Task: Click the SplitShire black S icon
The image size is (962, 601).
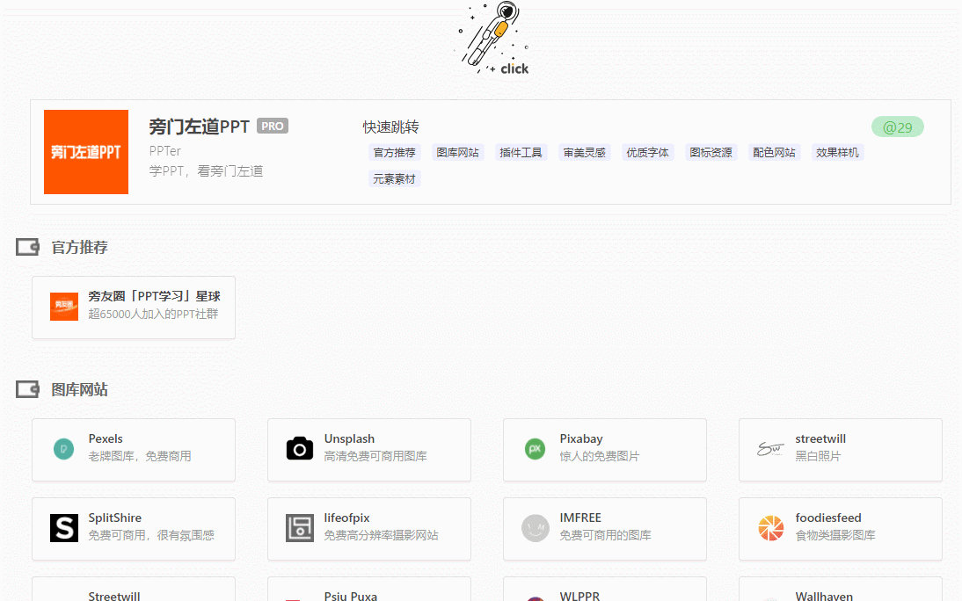Action: (x=64, y=528)
